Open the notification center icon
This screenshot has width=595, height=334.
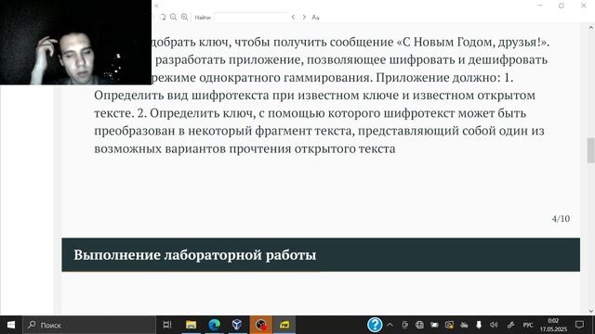[x=579, y=325]
